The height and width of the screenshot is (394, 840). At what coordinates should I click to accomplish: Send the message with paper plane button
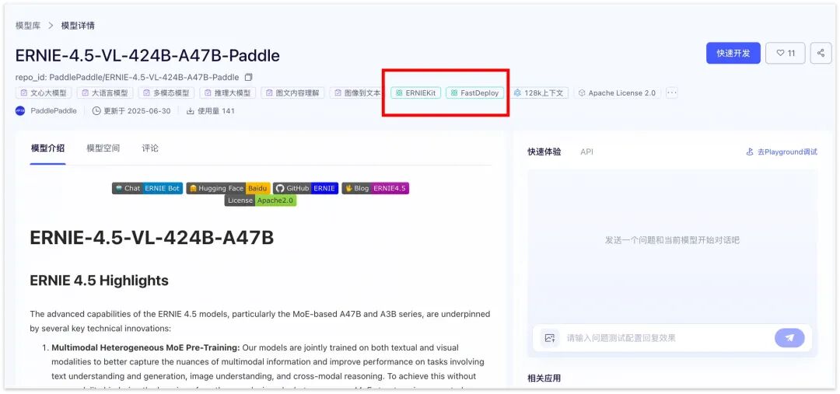tap(789, 338)
